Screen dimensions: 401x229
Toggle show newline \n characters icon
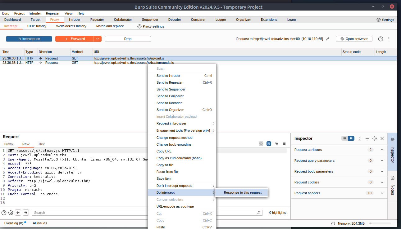(276, 144)
